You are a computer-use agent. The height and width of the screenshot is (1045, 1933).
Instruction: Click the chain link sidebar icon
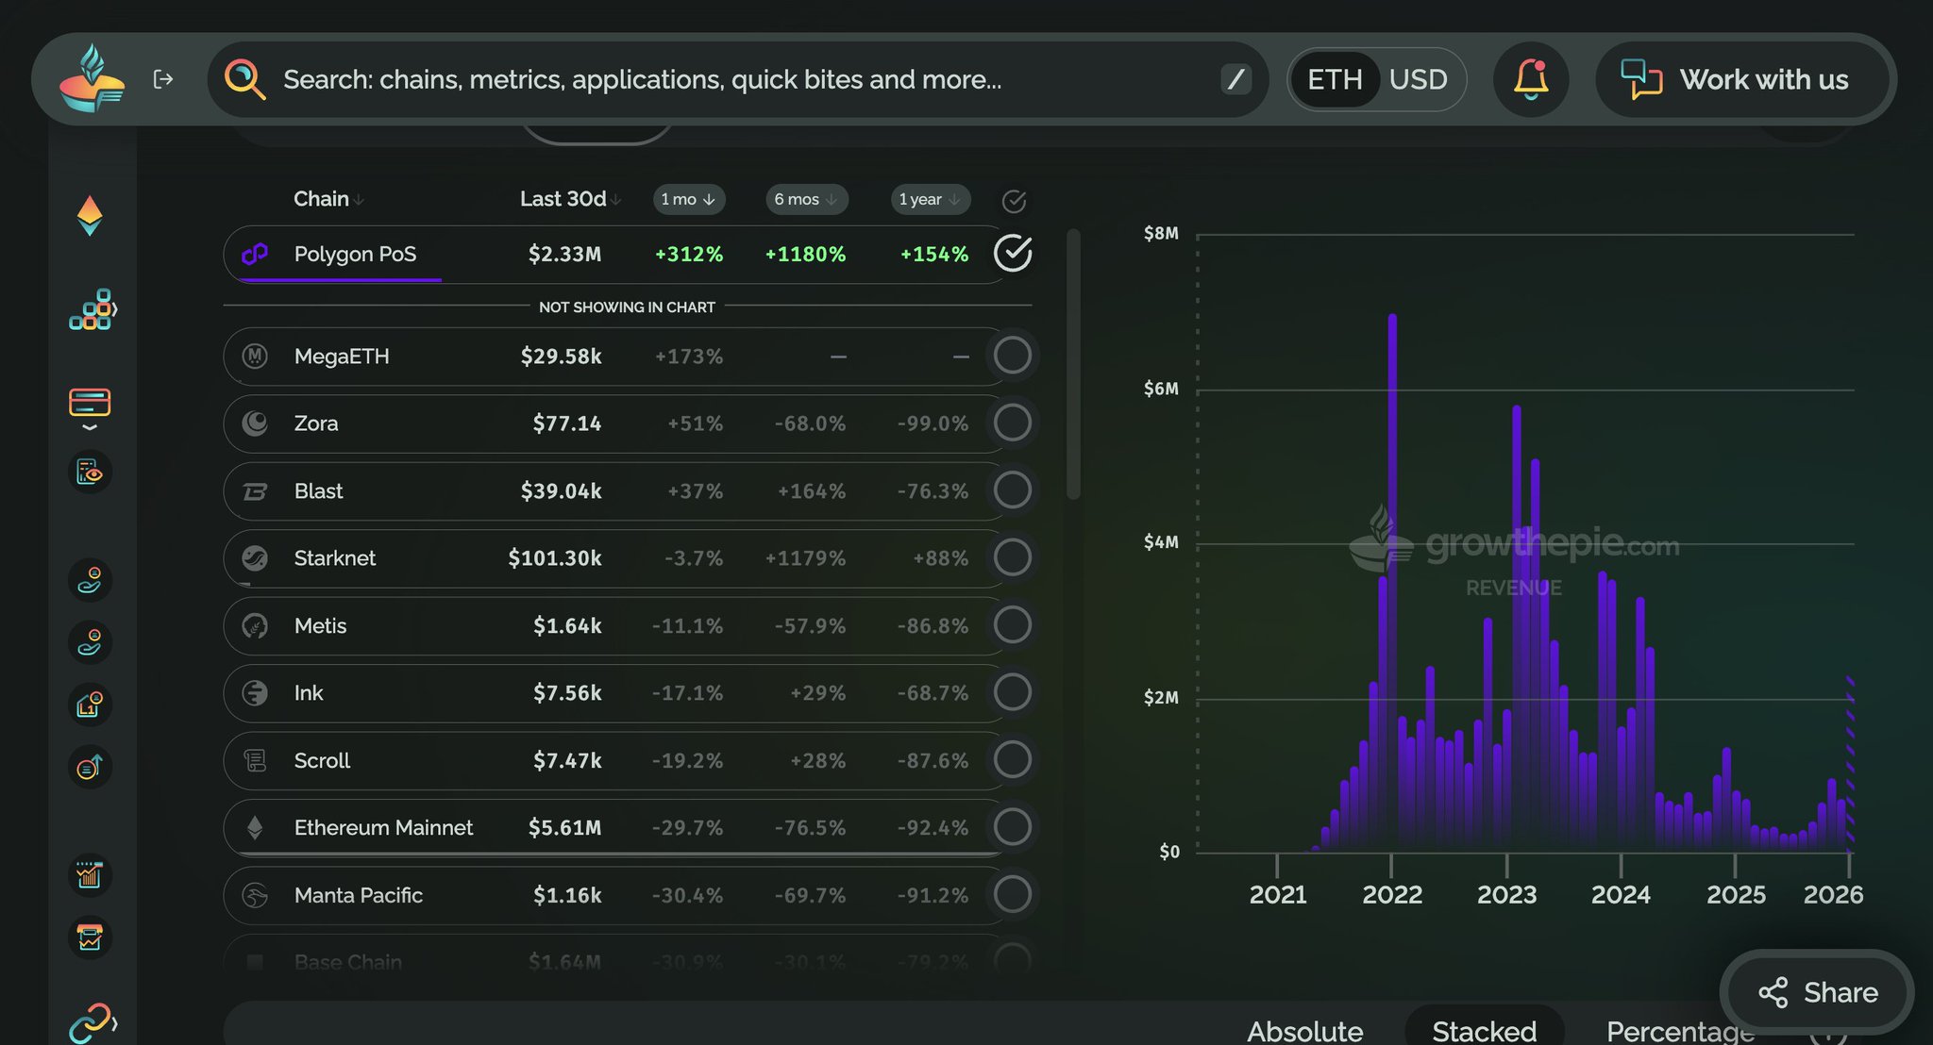pyautogui.click(x=92, y=1021)
